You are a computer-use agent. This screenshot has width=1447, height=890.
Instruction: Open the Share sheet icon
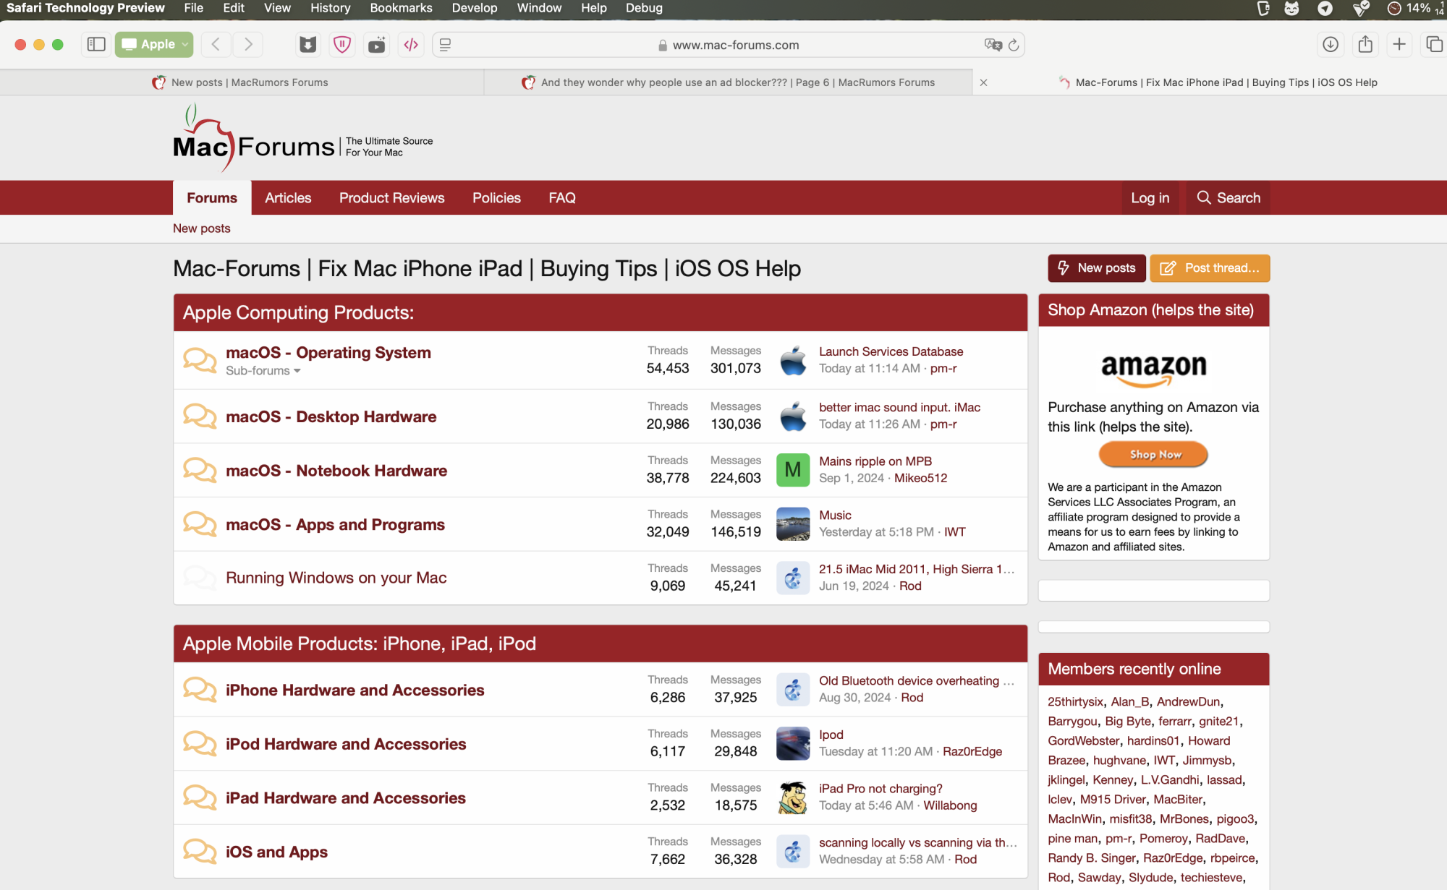click(1365, 45)
